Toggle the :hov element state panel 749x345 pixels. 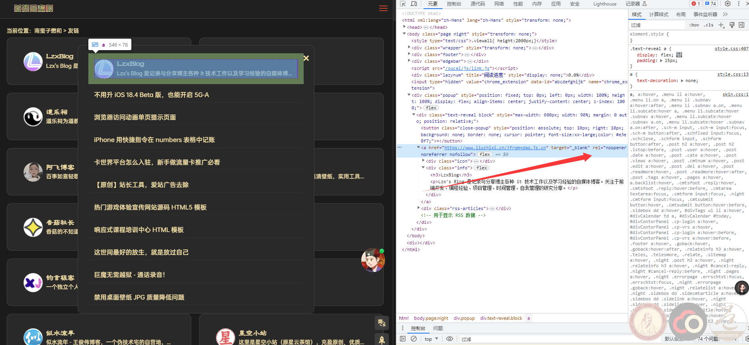(x=694, y=25)
